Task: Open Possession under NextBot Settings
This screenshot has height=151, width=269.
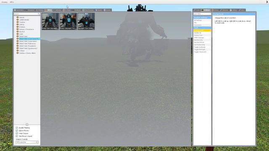Action: (202, 25)
